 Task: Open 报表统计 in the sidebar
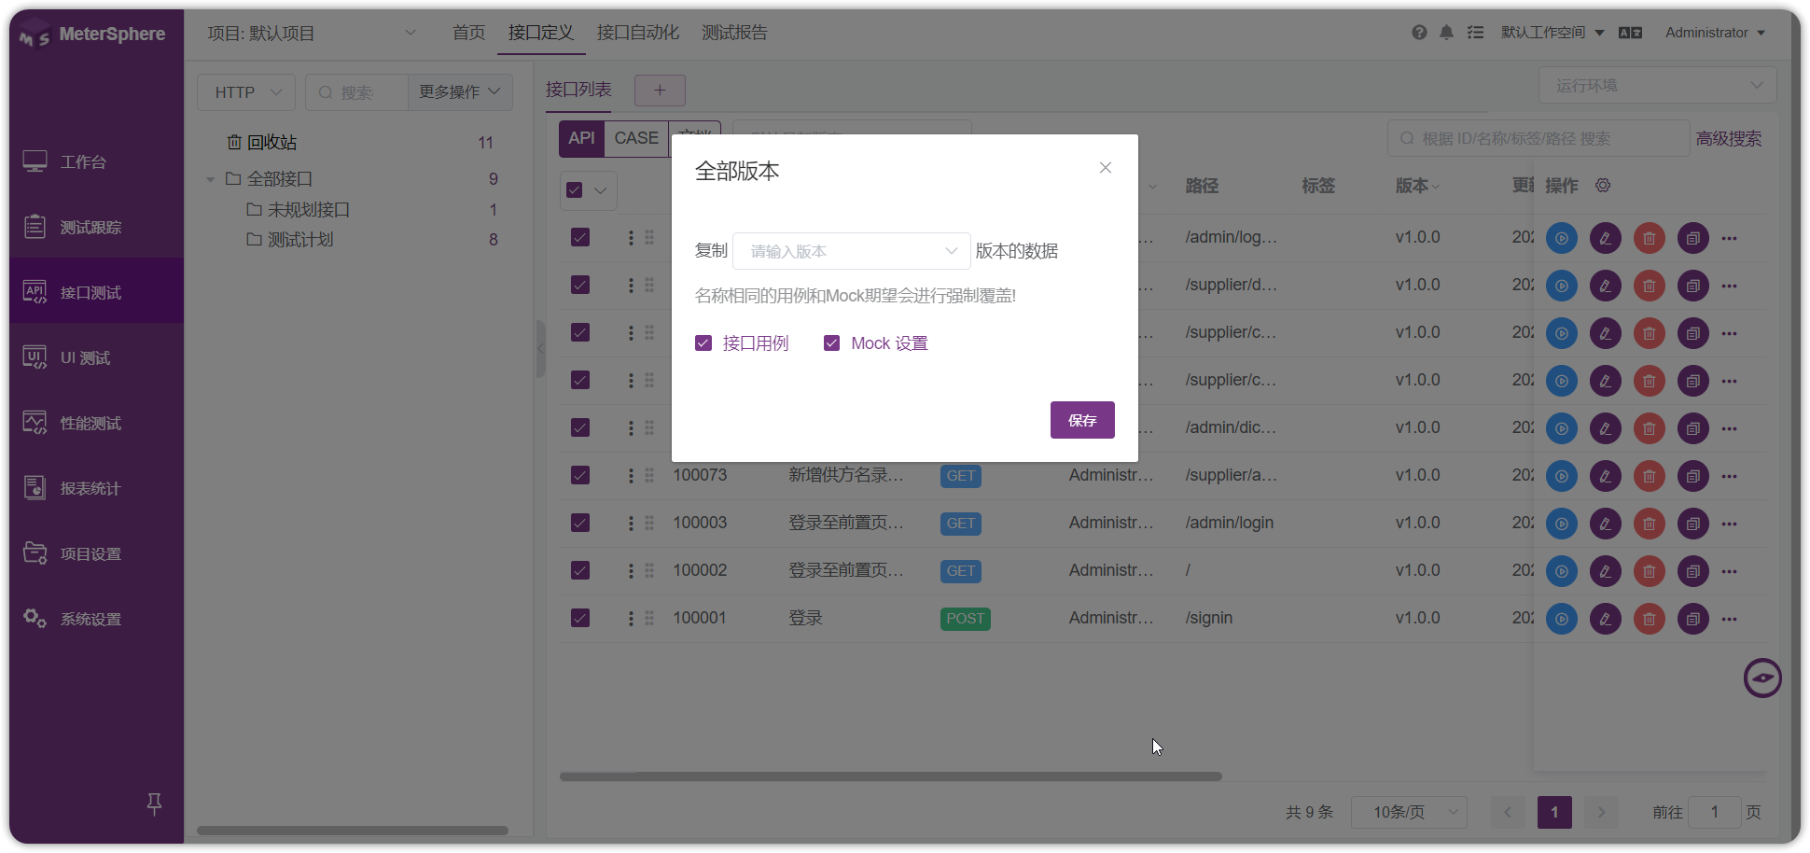click(97, 488)
